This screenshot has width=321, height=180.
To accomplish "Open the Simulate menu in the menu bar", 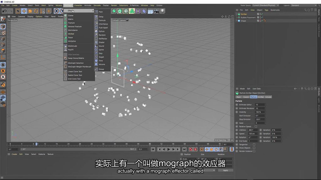I will 97,5.
